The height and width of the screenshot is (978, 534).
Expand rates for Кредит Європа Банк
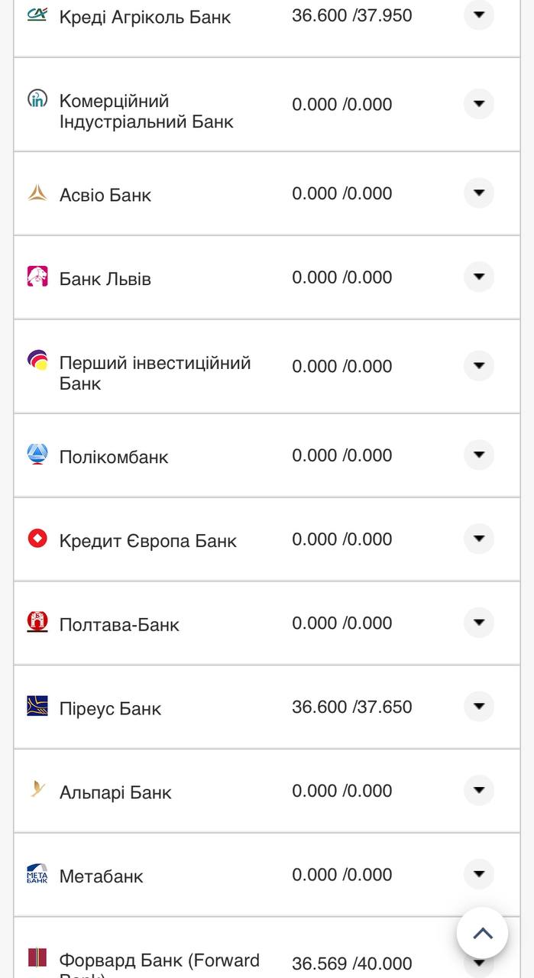[479, 539]
